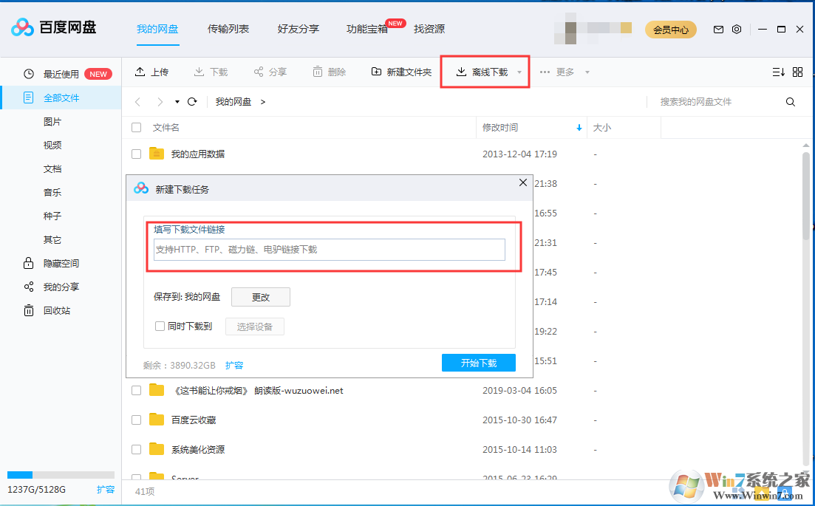Image resolution: width=815 pixels, height=506 pixels.
Task: Check the 《这书能让你戒烟》 folder checkbox
Action: [x=136, y=391]
